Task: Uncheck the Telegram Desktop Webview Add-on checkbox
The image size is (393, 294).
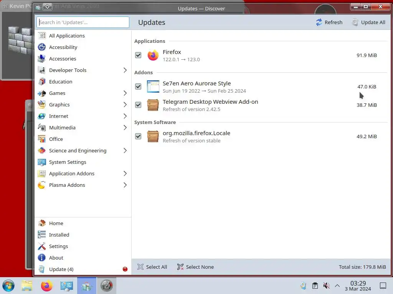Action: (138, 105)
